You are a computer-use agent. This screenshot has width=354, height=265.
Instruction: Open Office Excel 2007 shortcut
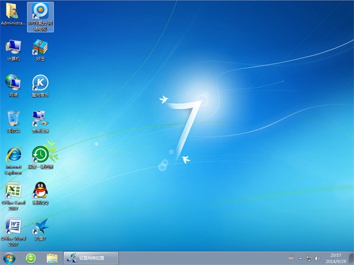coord(14,197)
